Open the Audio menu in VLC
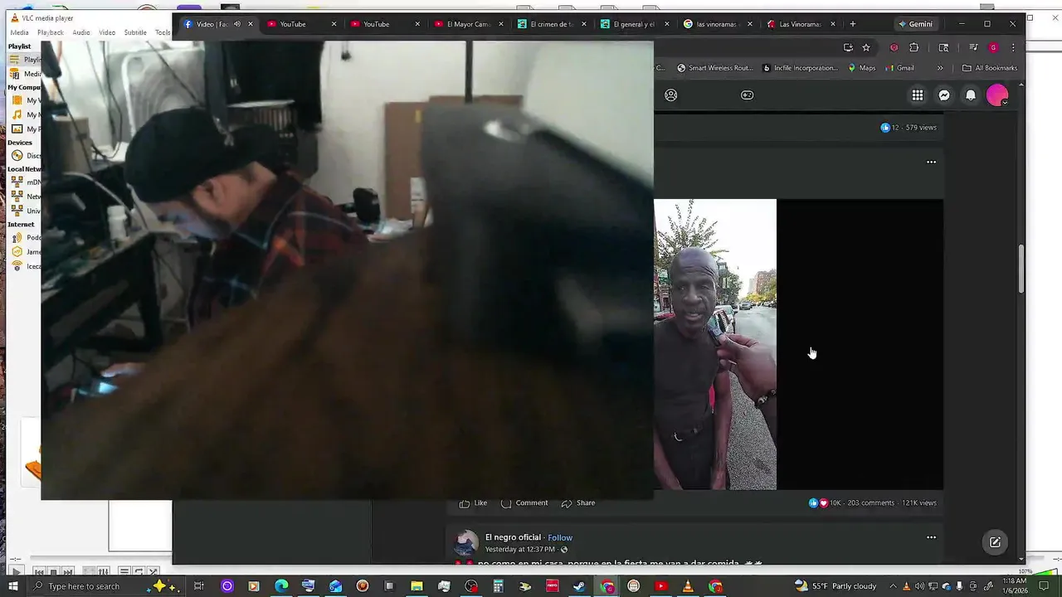 (x=81, y=32)
